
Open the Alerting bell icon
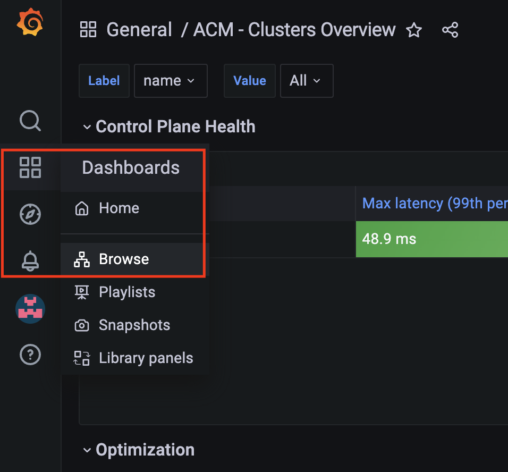coord(30,260)
